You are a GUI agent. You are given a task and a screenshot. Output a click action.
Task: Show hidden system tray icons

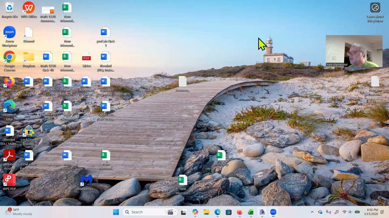(x=312, y=212)
